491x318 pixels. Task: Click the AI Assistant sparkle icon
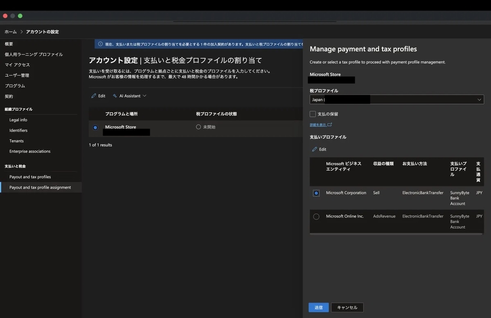pyautogui.click(x=115, y=96)
